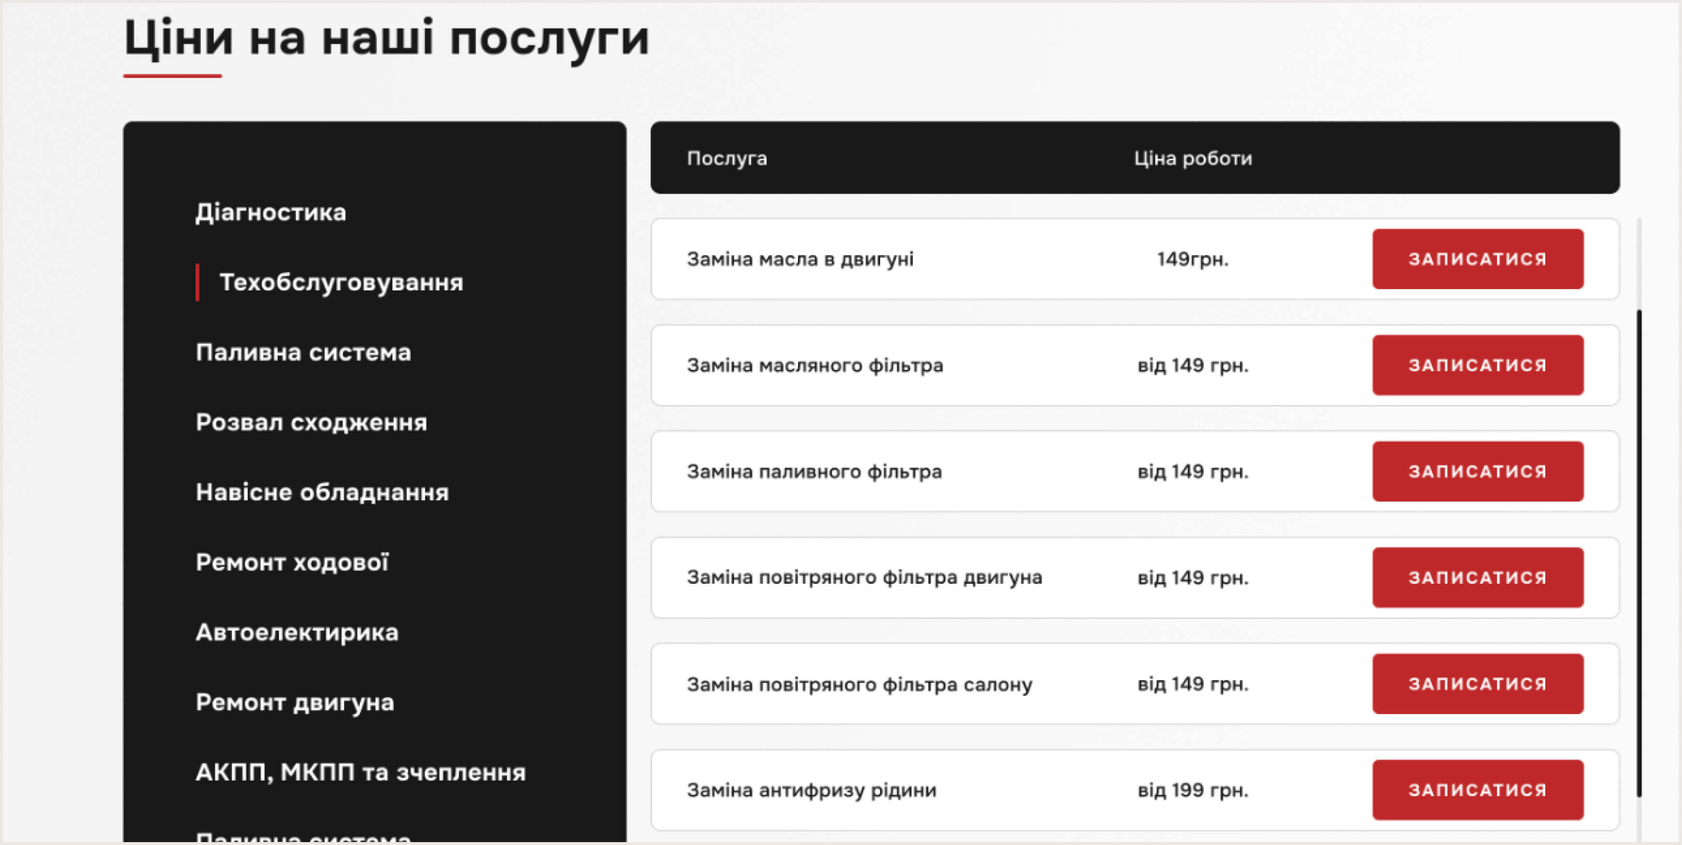Open the Автоелектирика category

pyautogui.click(x=297, y=632)
